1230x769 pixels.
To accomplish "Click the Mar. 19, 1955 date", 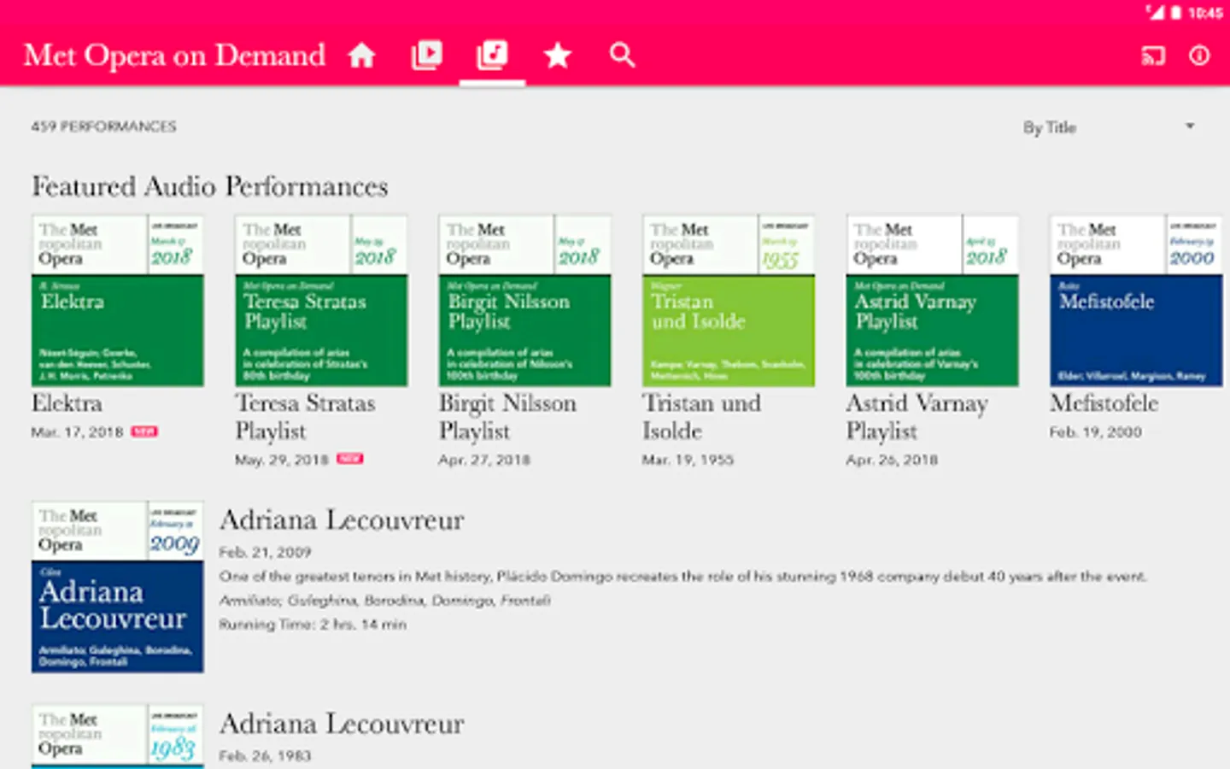I will pos(688,460).
